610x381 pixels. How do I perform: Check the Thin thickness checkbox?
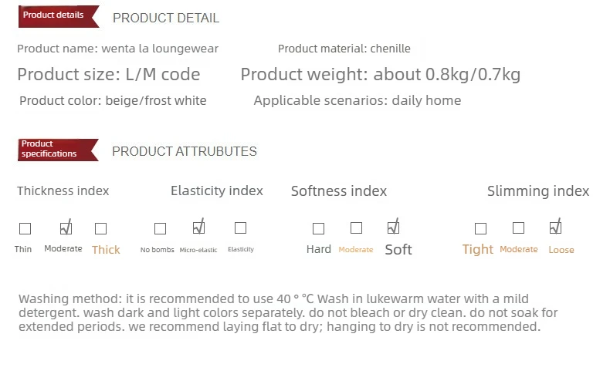pyautogui.click(x=25, y=228)
